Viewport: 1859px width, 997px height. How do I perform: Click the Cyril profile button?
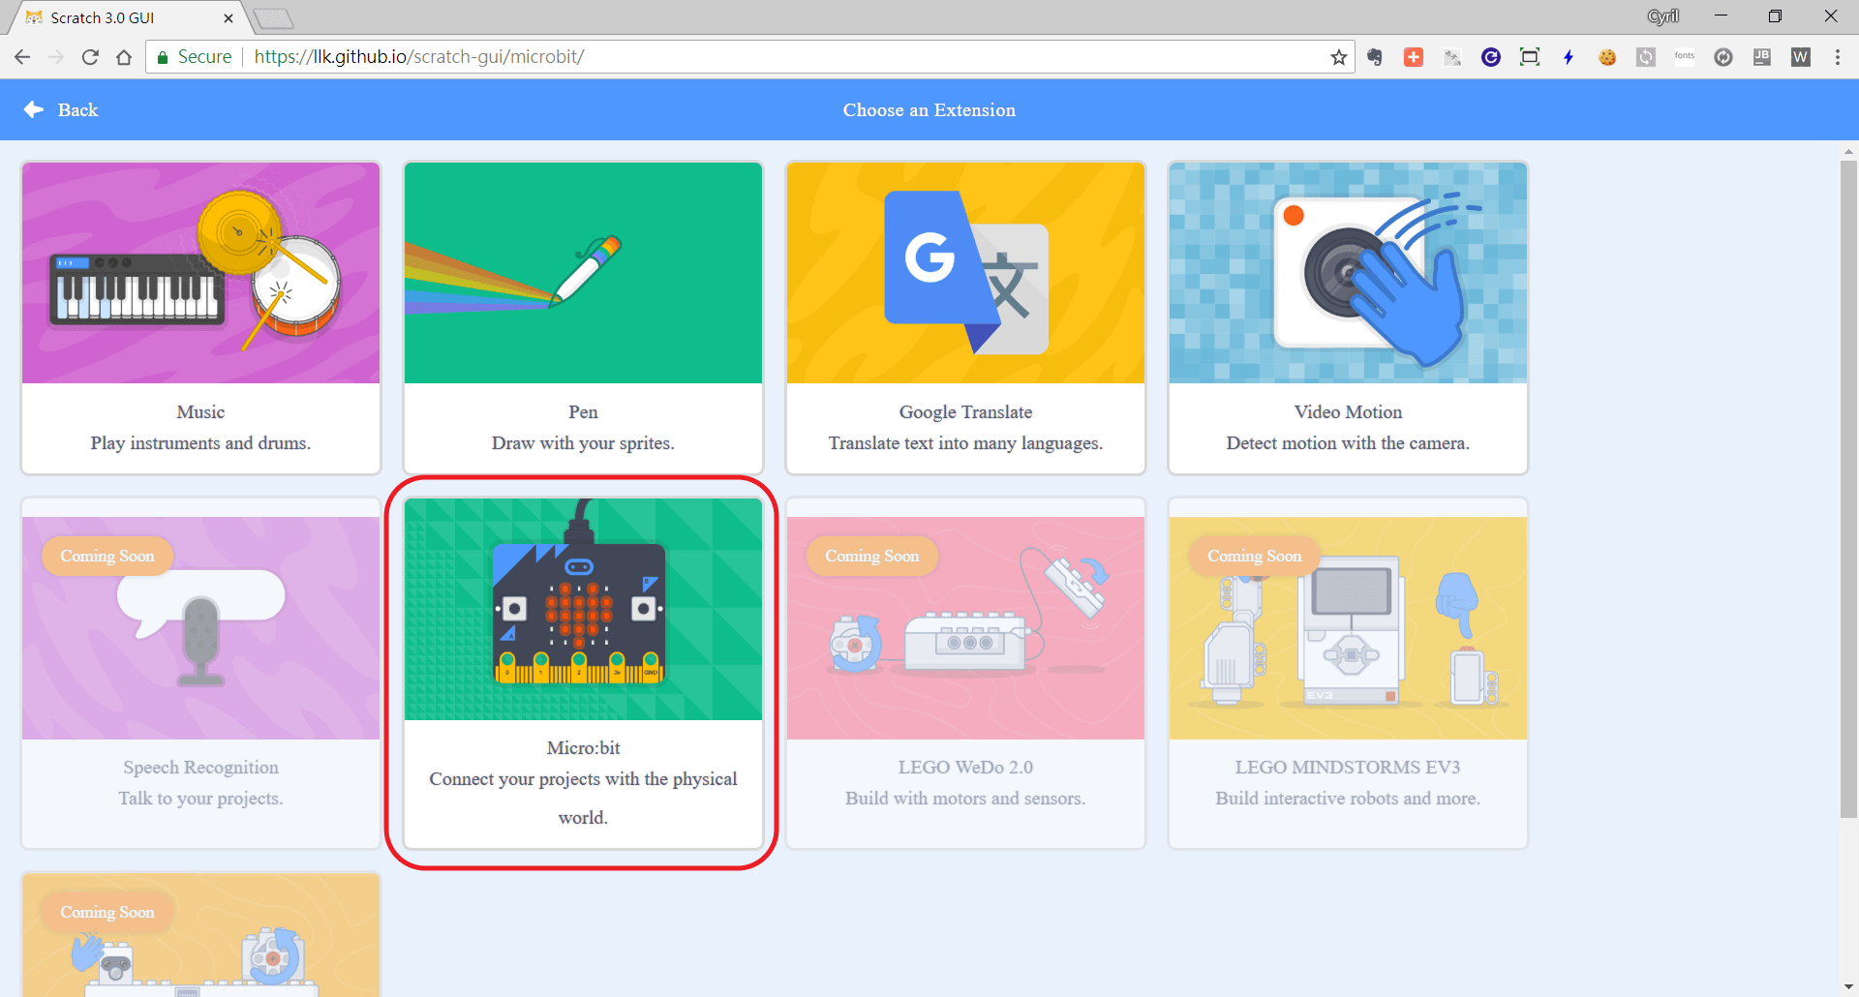click(x=1663, y=16)
